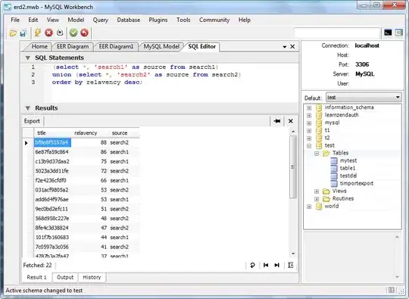This screenshot has height=299, width=409.
Task: Select the timportexport table
Action: point(356,183)
